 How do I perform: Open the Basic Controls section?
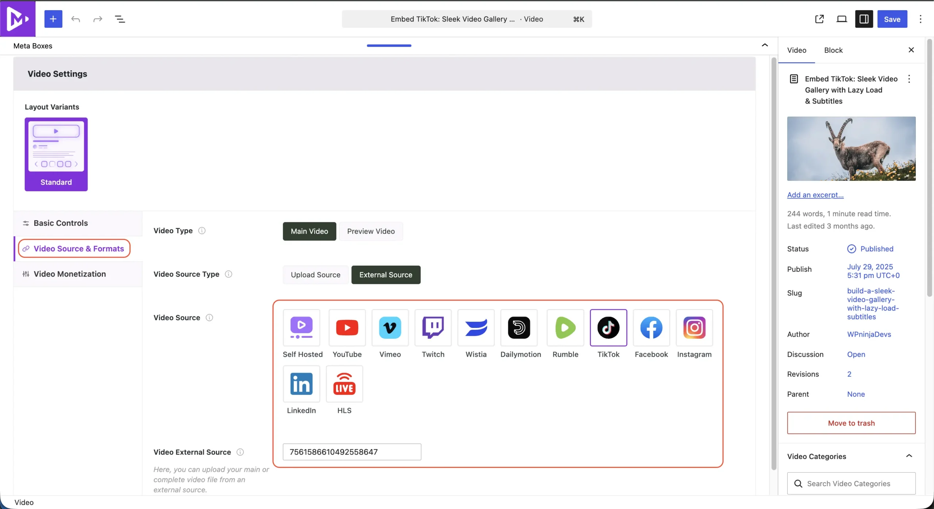tap(78, 223)
